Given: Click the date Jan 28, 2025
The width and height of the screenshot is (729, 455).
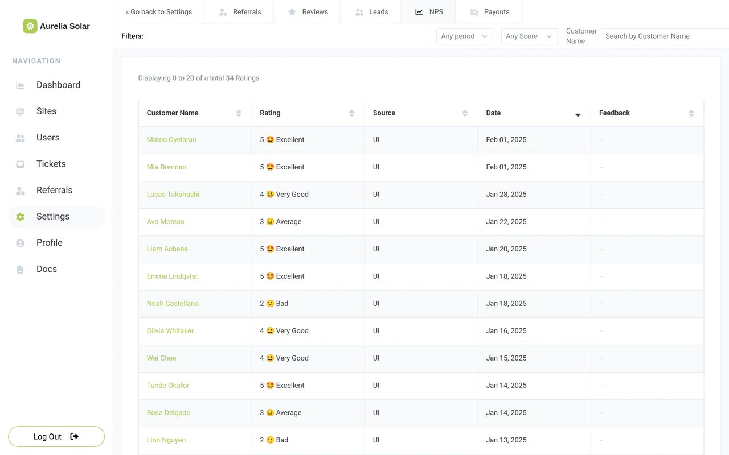Looking at the screenshot, I should click(x=506, y=195).
